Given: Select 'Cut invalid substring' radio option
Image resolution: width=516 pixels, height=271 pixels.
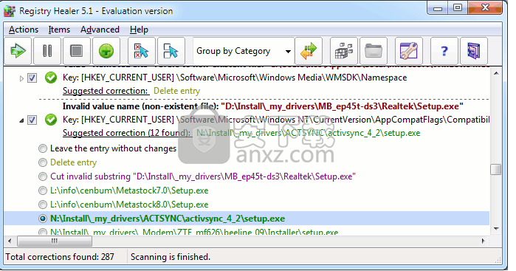Looking at the screenshot, I should (x=43, y=176).
